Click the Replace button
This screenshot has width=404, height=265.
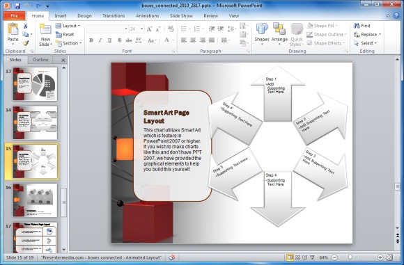pos(367,34)
